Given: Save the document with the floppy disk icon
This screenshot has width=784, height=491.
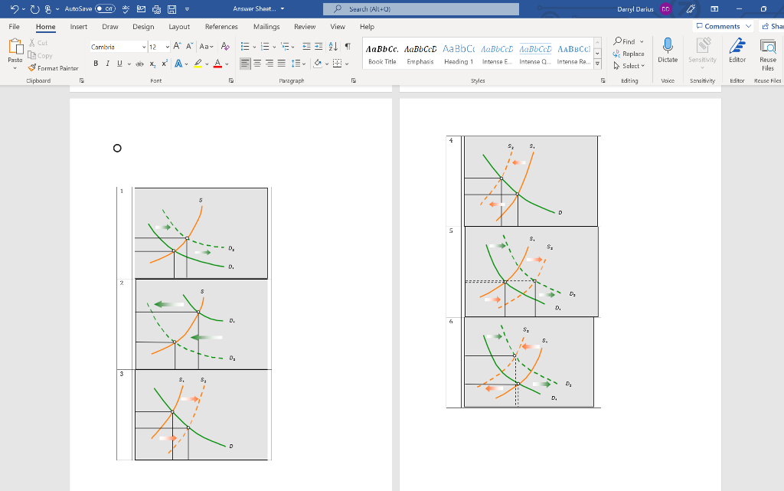Looking at the screenshot, I should click(171, 9).
